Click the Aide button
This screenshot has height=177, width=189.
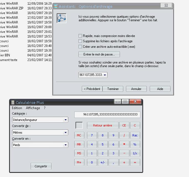point(160,89)
